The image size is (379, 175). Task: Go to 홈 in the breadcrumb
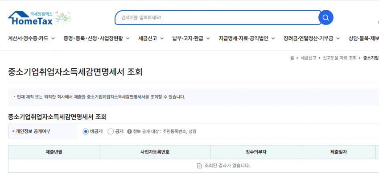[x=292, y=58]
